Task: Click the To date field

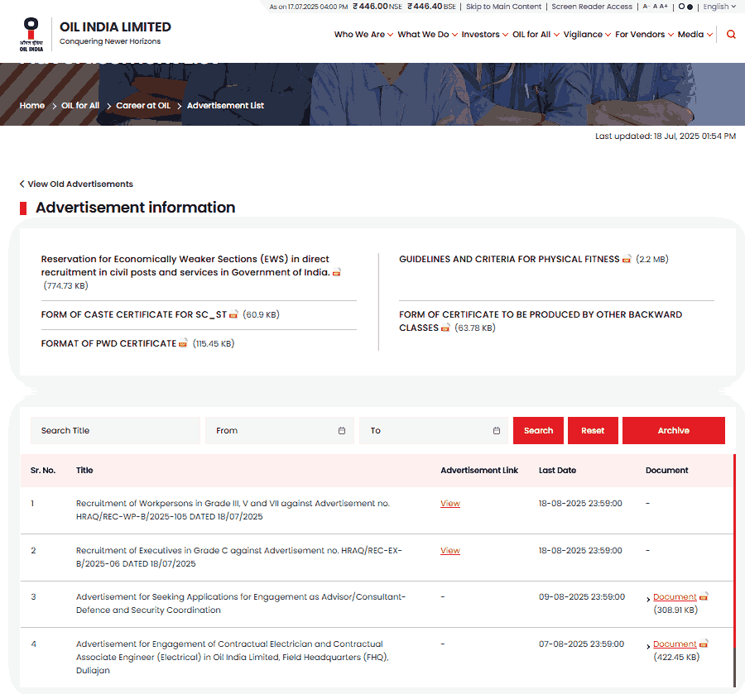Action: click(434, 431)
